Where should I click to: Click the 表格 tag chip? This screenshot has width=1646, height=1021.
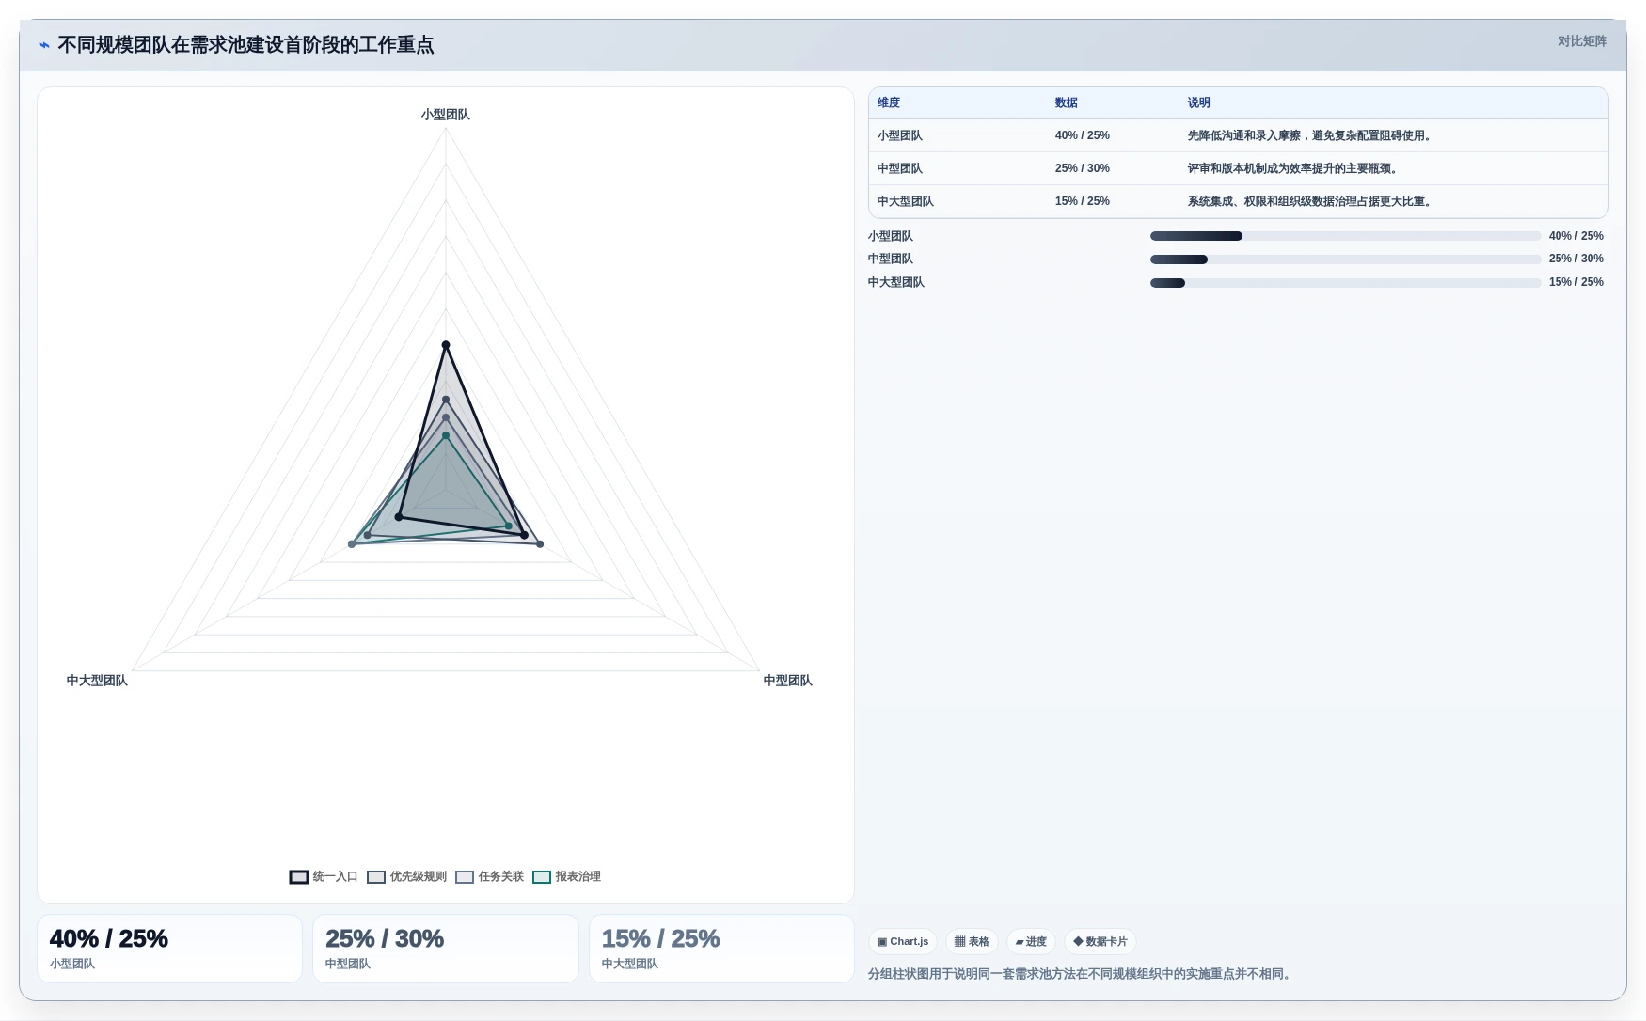coord(972,941)
